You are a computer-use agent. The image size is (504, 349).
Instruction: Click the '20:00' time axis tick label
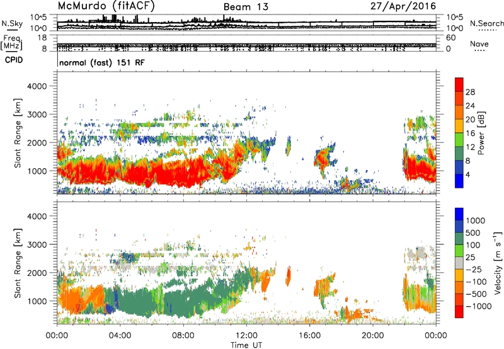tap(373, 336)
